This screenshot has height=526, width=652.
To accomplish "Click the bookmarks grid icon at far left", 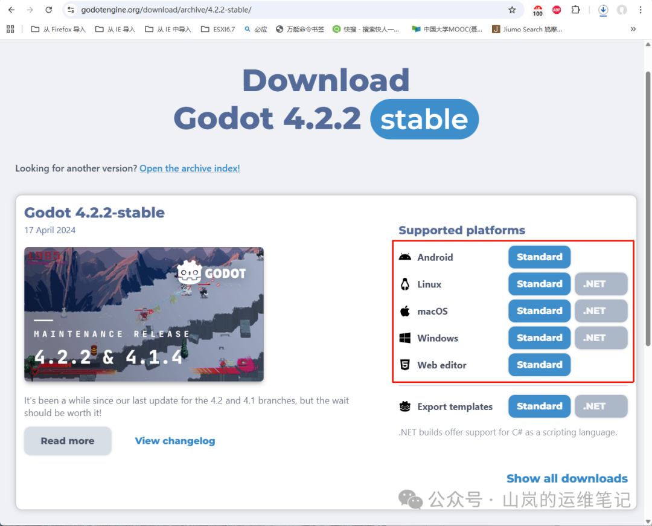I will (x=10, y=28).
